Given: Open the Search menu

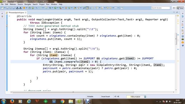Looking at the screenshot, I should [x=35, y=4].
